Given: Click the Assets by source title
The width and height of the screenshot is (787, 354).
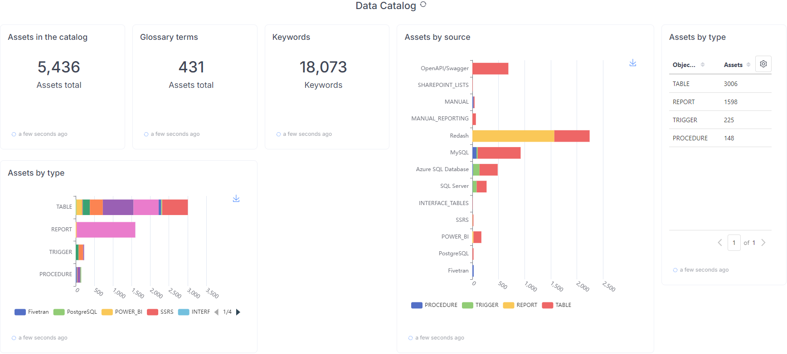Looking at the screenshot, I should tap(437, 37).
